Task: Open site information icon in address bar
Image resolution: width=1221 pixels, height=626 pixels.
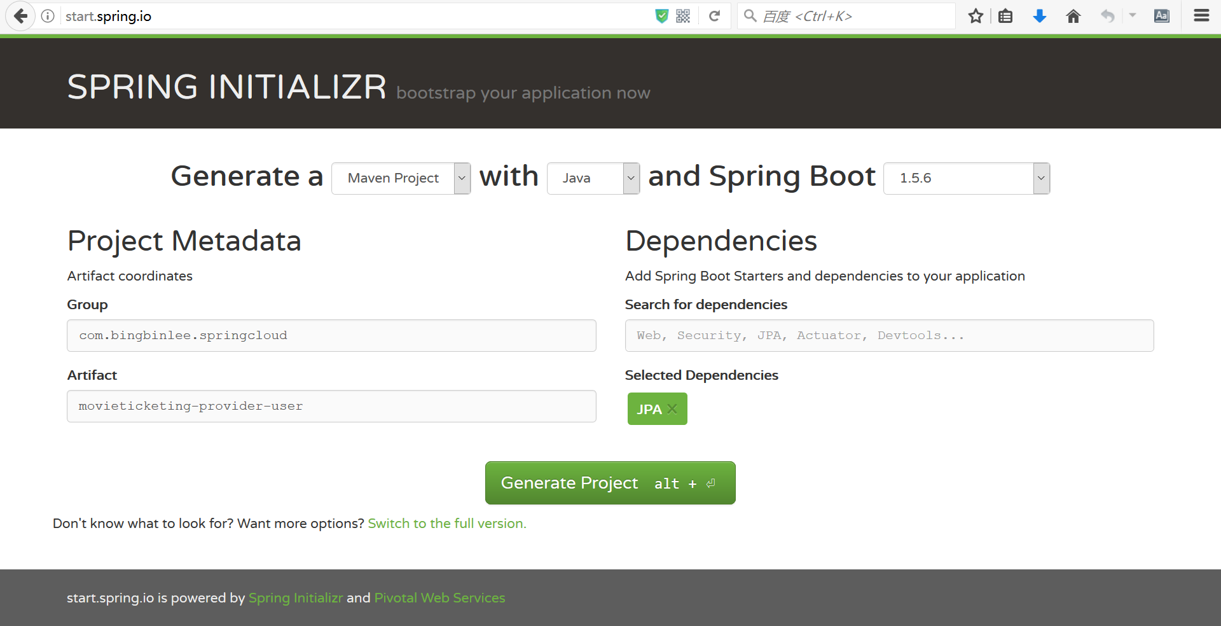Action: tap(48, 16)
